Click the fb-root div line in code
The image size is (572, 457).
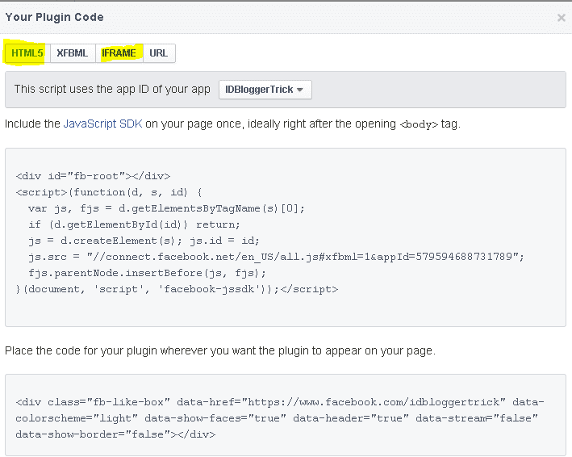tap(93, 176)
